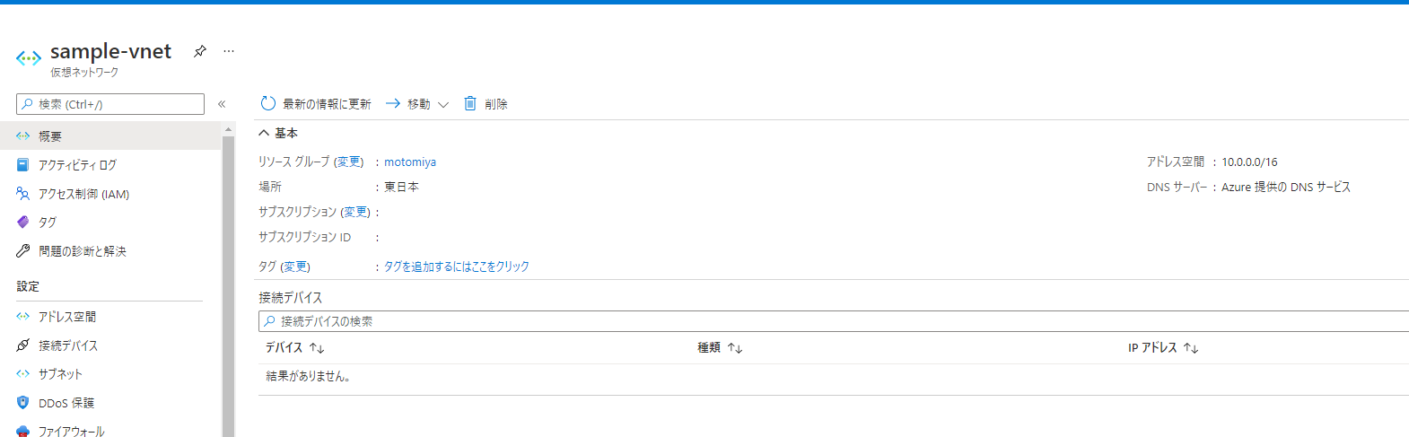Click the 概要 overview icon

tap(23, 136)
